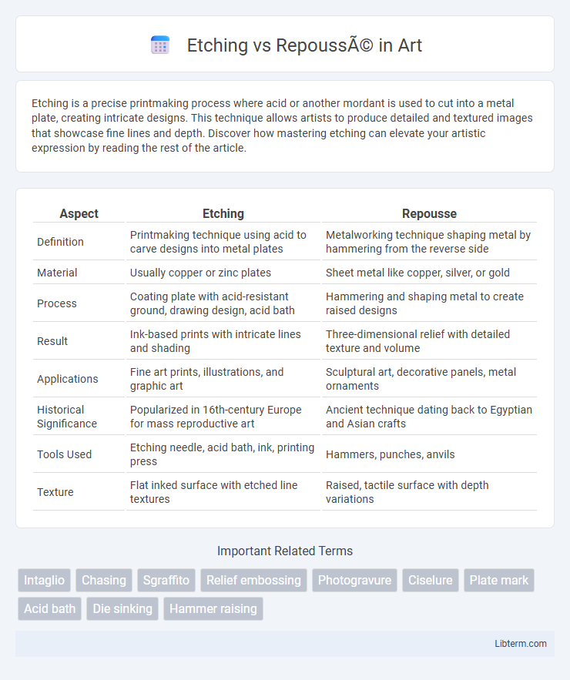Screen dimensions: 570x680
Task: Click the Etching column header
Action: click(x=223, y=213)
